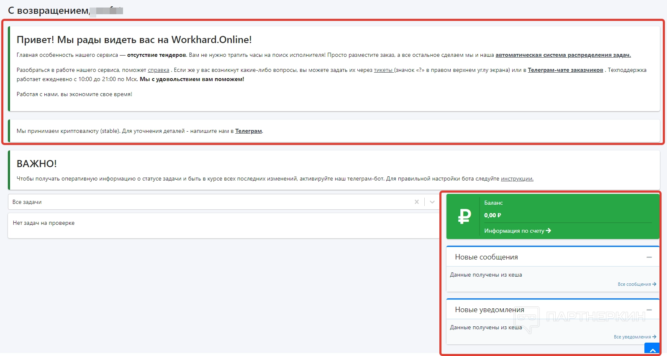Open 'Телеграм-чате заказчиков' link
Screen dimensions: 667x356
click(565, 70)
